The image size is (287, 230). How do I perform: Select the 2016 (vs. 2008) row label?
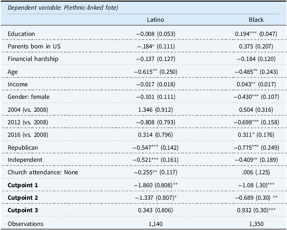(28, 135)
